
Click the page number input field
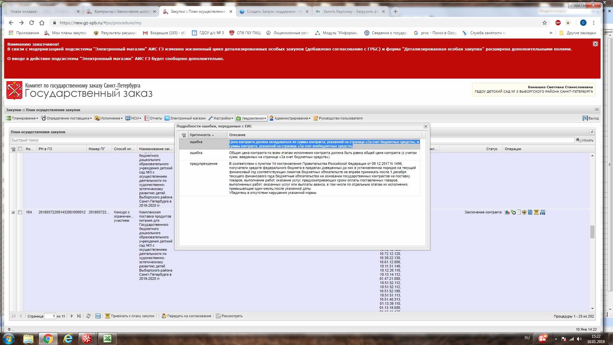coord(50,316)
